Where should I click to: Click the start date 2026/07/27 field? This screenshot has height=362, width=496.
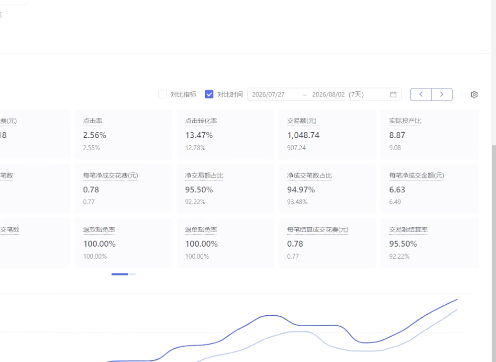tap(268, 94)
